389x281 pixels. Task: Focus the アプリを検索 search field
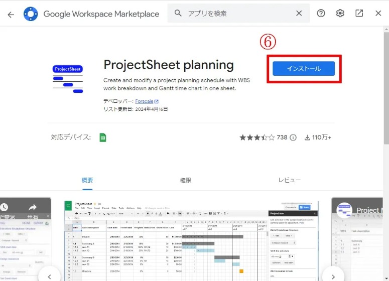(238, 13)
